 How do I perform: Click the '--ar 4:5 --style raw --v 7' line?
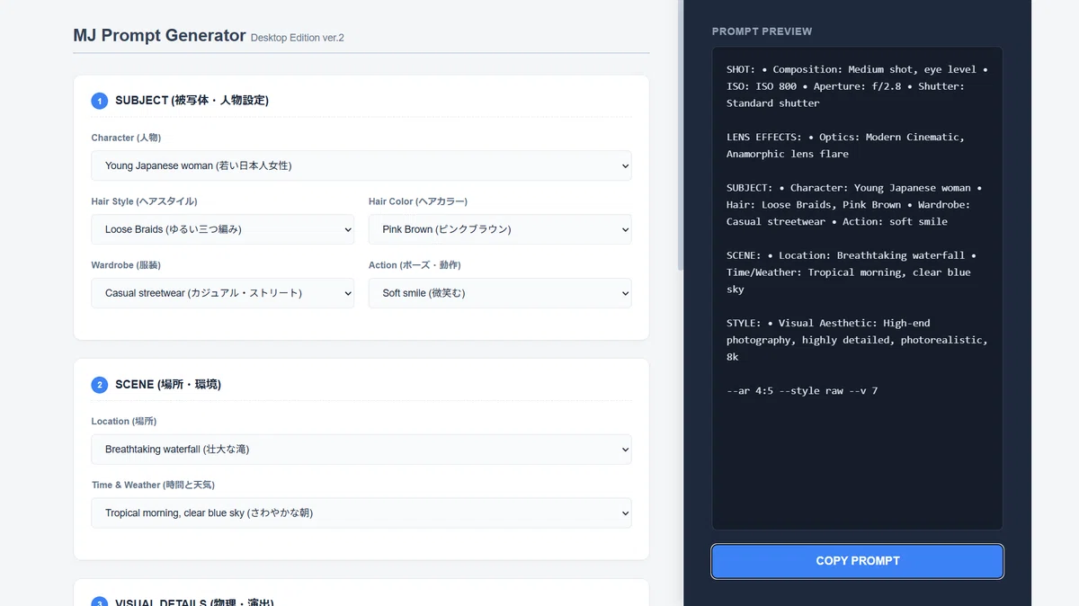(802, 391)
